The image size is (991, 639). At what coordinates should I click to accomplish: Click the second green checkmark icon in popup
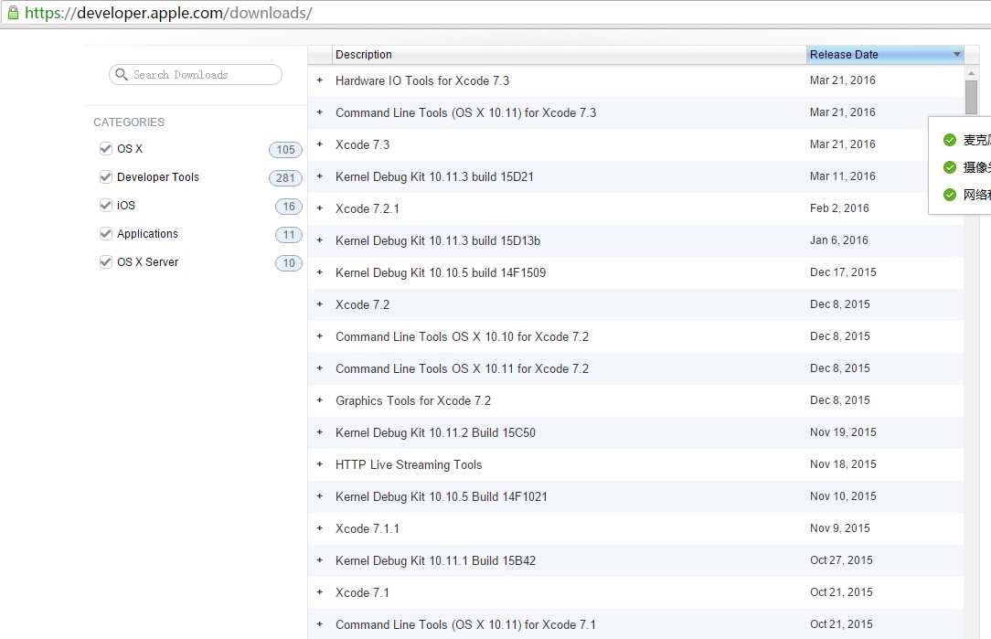949,167
